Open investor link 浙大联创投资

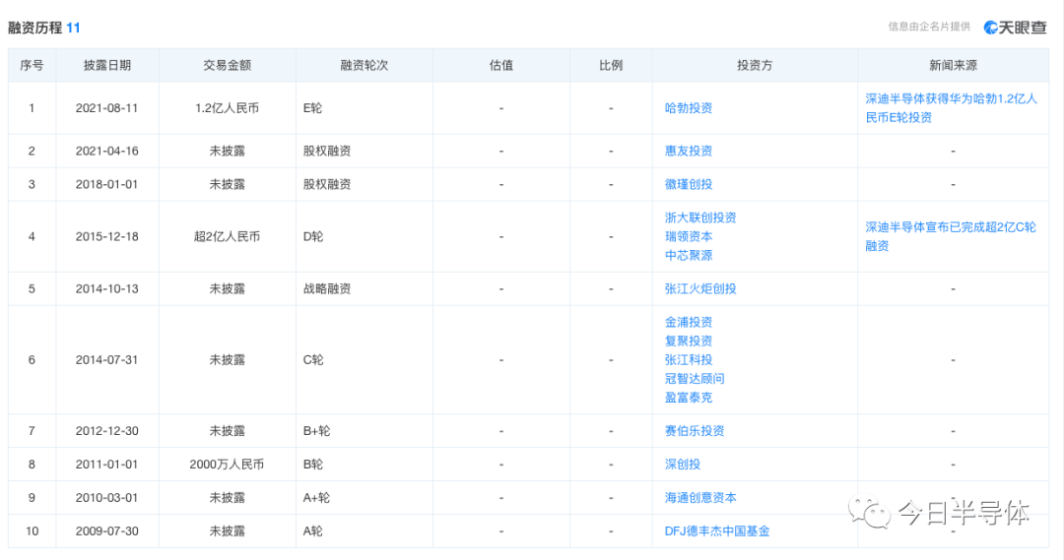coord(700,218)
